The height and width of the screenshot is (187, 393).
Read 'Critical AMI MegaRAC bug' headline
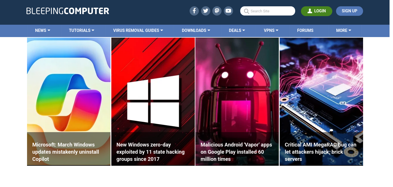[320, 152]
